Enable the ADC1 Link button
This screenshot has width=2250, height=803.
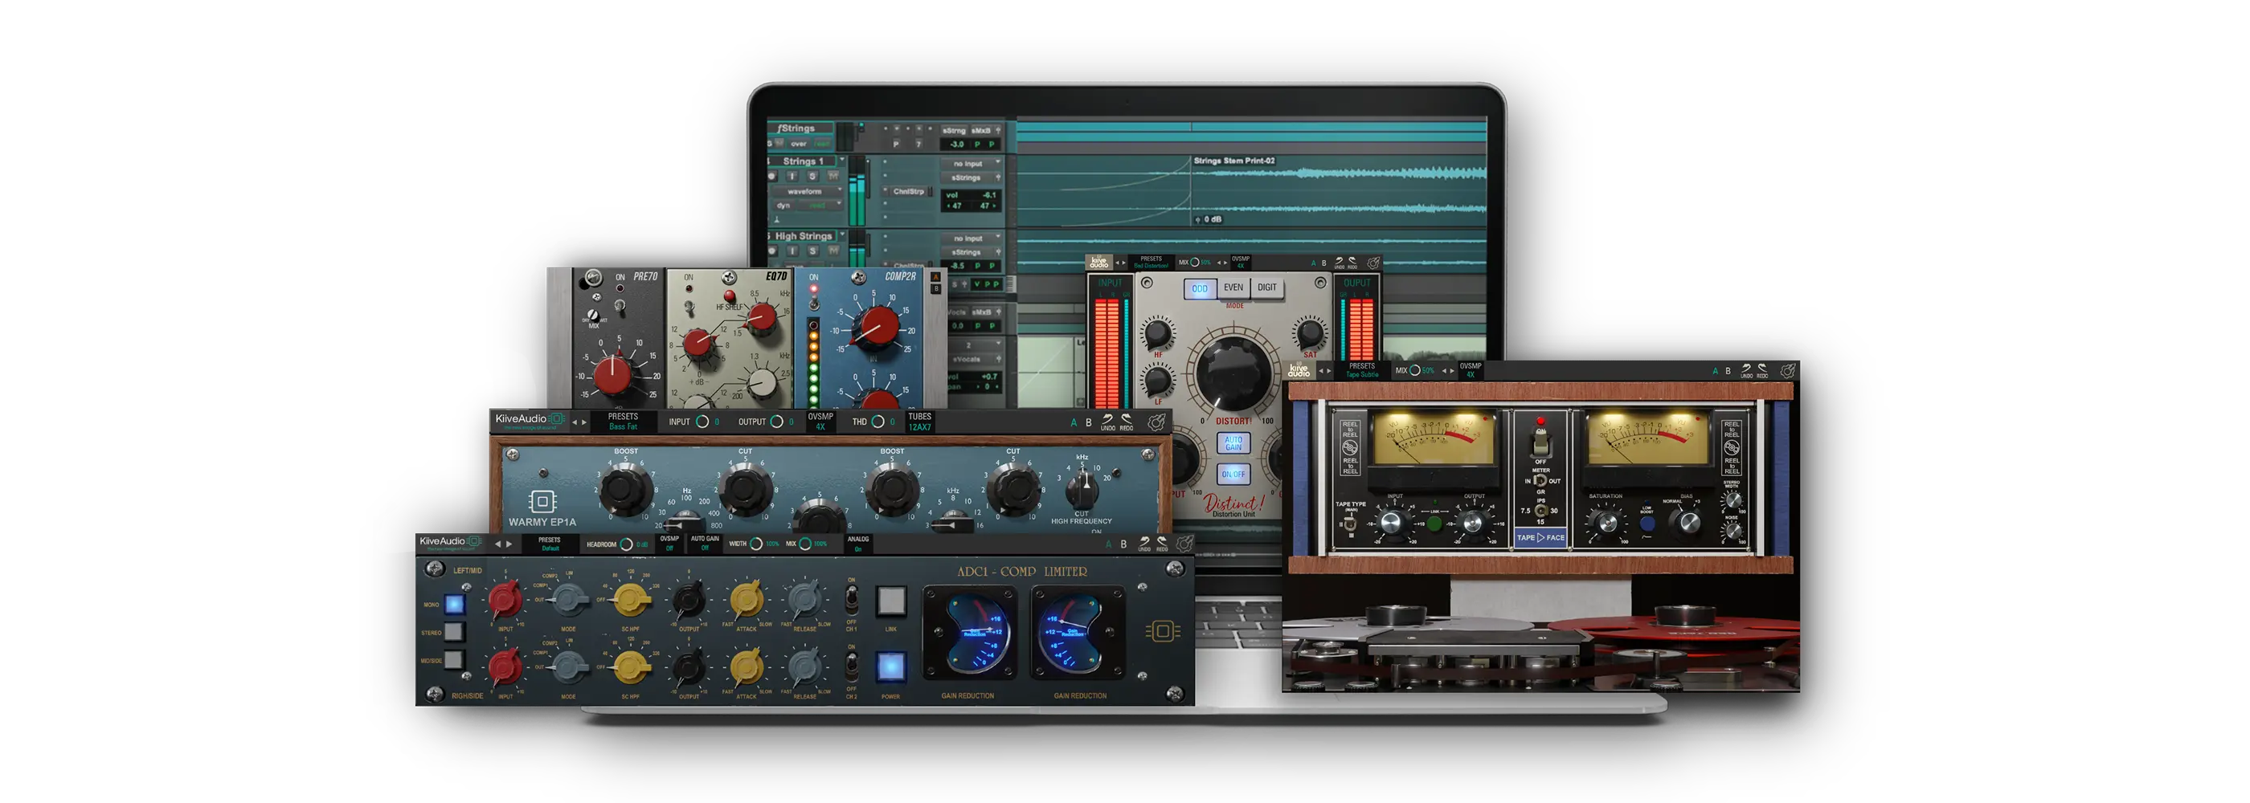[x=890, y=601]
